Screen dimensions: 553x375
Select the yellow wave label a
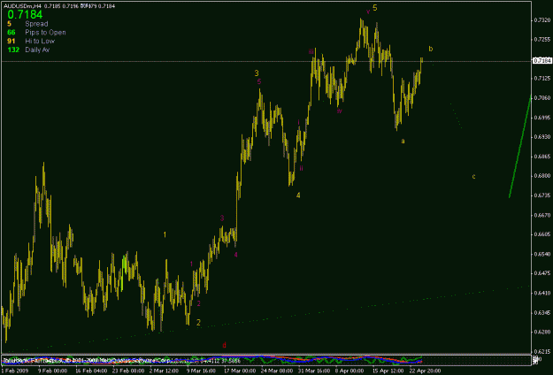[x=403, y=141]
